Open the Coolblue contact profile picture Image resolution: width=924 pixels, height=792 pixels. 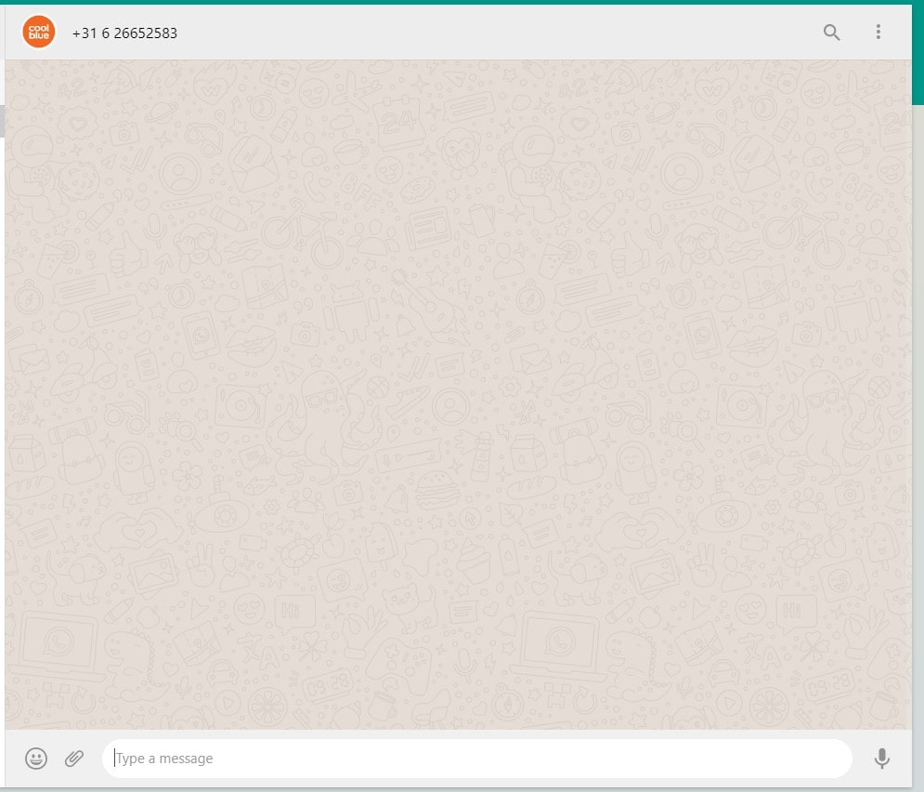pyautogui.click(x=39, y=32)
